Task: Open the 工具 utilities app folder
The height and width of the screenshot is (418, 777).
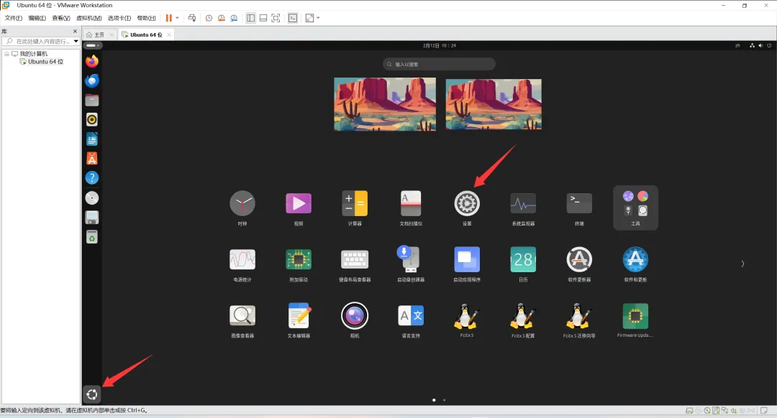Action: [x=635, y=208]
